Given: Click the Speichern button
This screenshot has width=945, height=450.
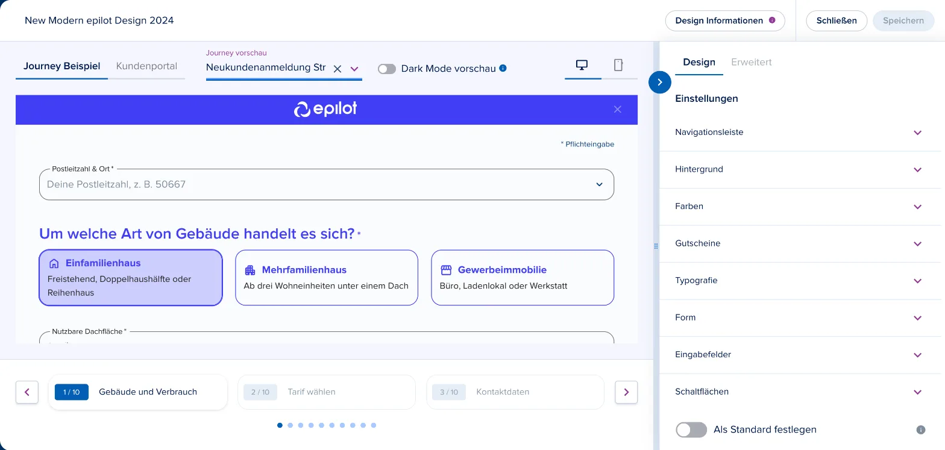Looking at the screenshot, I should (903, 20).
